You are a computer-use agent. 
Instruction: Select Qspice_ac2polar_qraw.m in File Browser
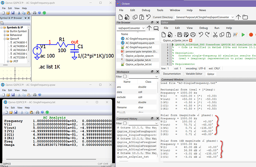pos(139,56)
